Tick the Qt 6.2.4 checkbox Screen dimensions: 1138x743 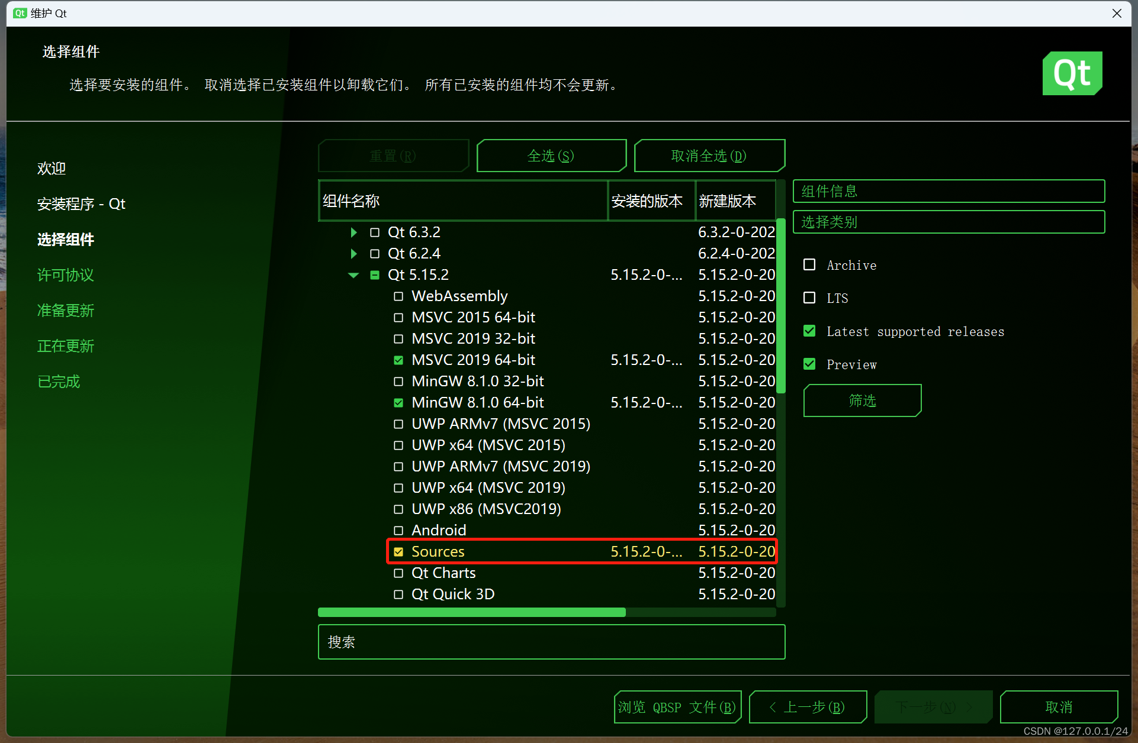click(x=375, y=254)
